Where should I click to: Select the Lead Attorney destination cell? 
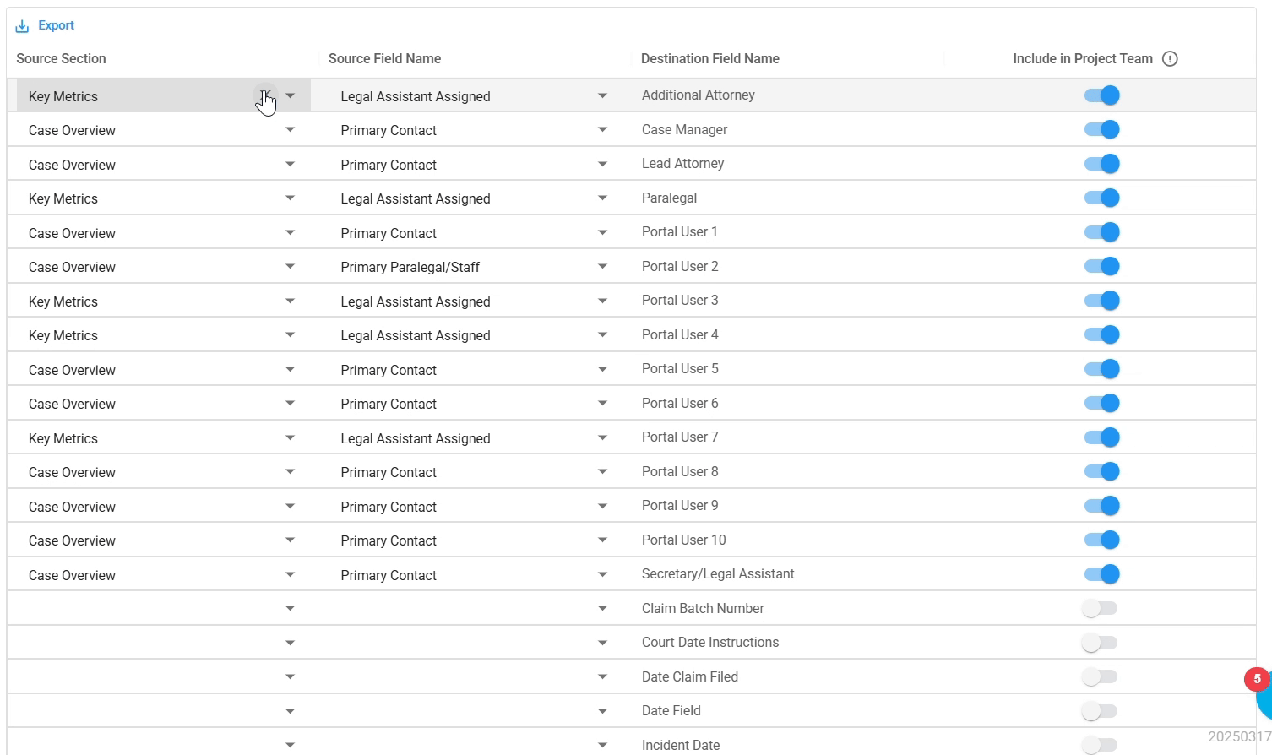[x=682, y=163]
